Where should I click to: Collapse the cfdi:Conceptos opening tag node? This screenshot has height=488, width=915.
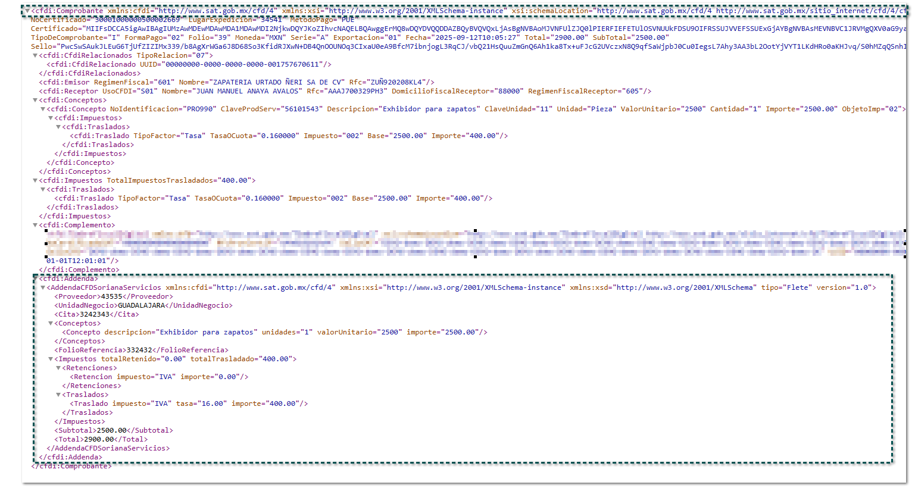[x=35, y=100]
